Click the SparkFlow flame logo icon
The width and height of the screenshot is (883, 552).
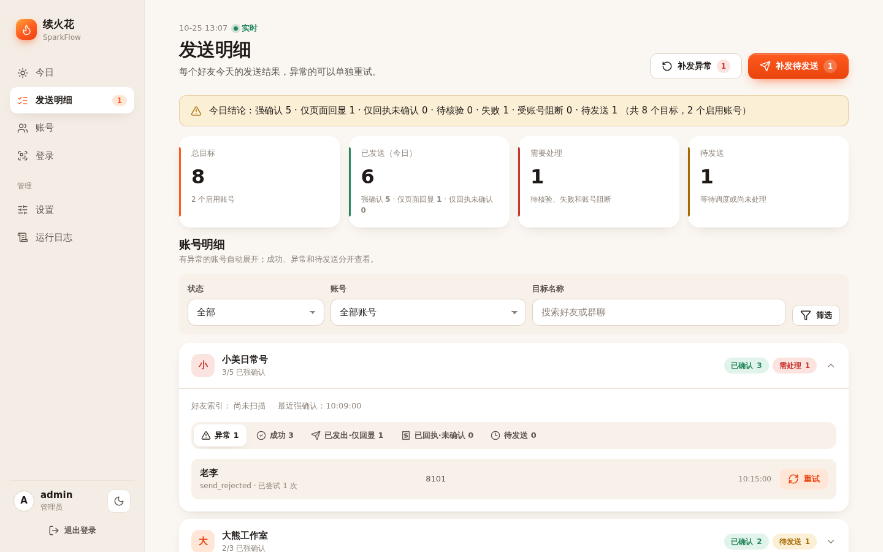click(x=26, y=29)
